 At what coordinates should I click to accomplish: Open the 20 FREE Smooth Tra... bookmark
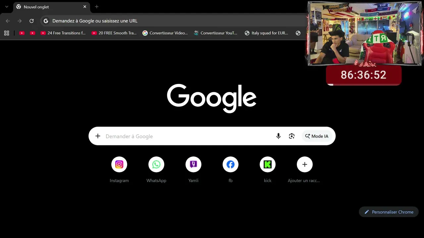click(x=114, y=33)
